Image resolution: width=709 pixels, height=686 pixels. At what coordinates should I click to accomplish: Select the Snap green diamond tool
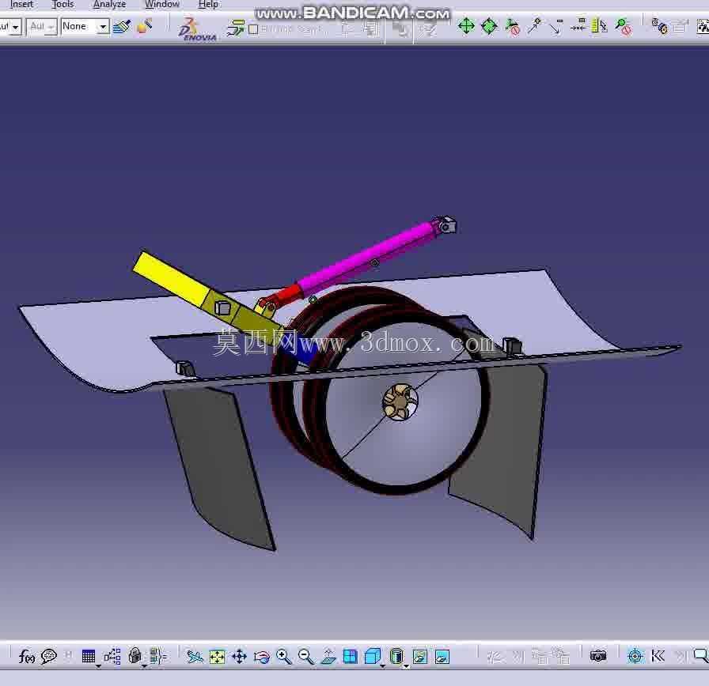489,26
